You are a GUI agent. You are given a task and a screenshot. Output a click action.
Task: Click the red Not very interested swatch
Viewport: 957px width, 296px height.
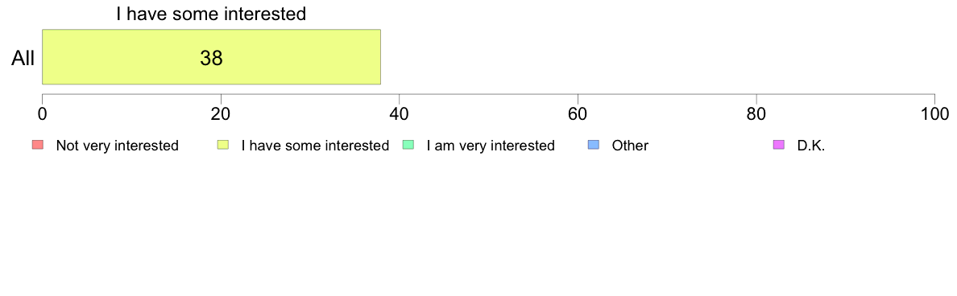pos(37,145)
